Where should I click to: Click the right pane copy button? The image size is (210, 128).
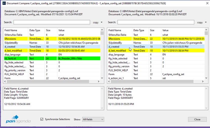click(200, 22)
